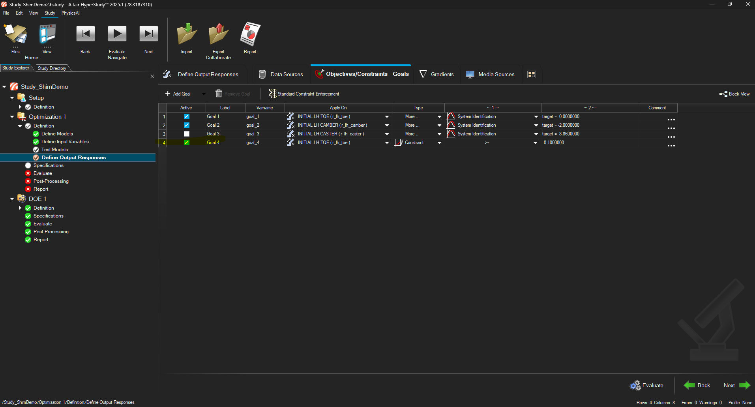Click the Export folder icon
This screenshot has height=407, width=755.
(218, 34)
